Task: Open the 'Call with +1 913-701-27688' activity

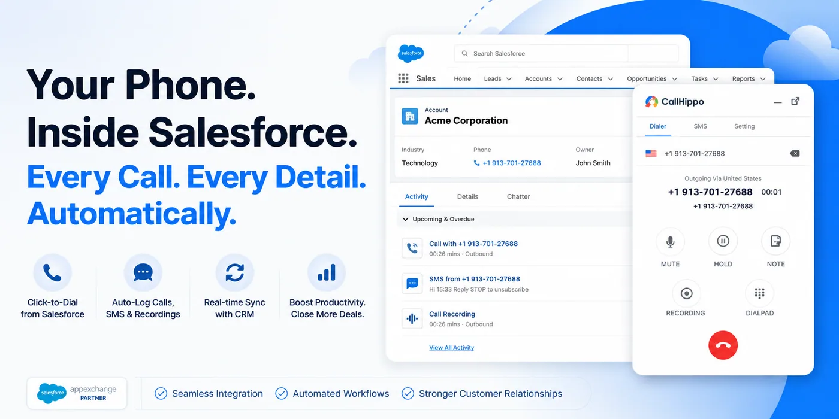Action: [473, 244]
